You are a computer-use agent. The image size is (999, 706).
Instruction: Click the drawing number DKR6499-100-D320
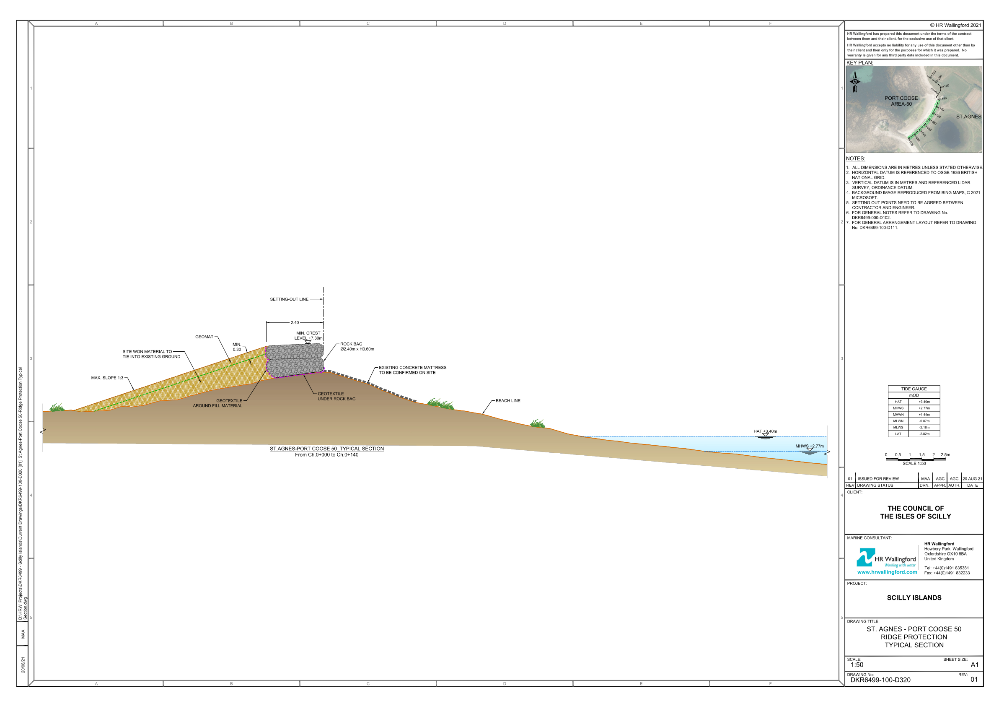880,680
